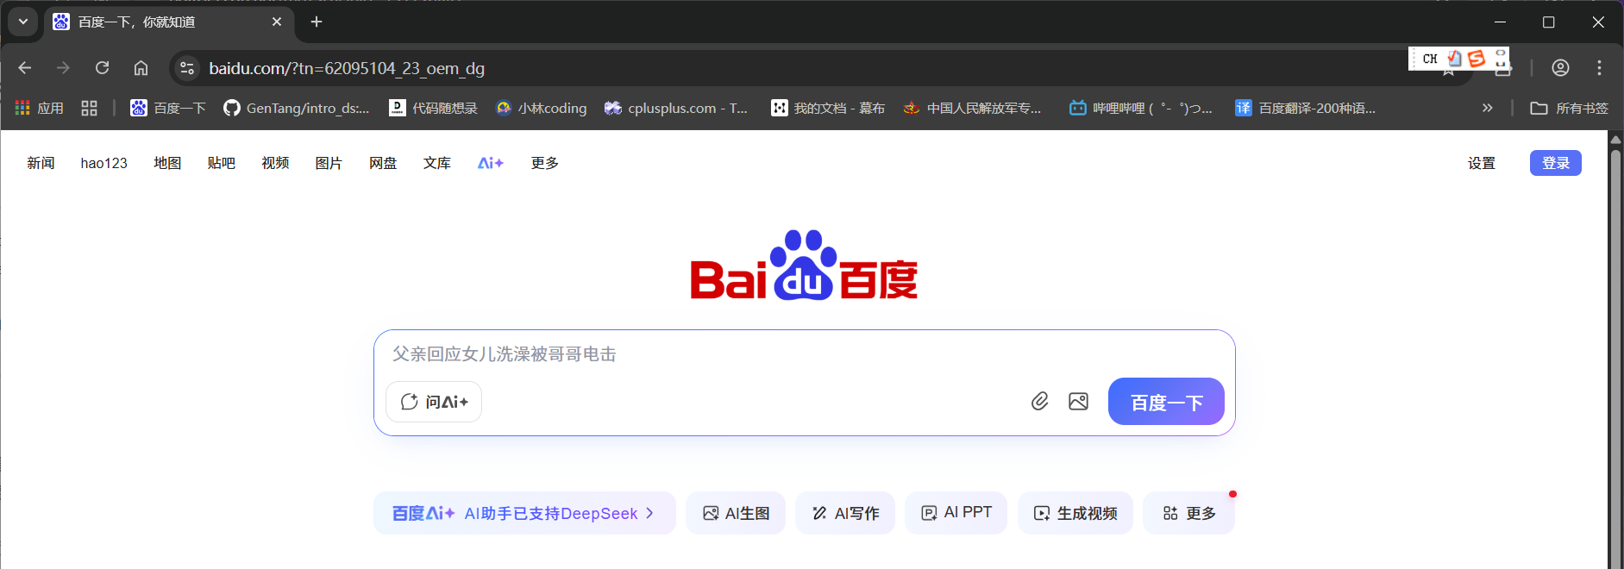Expand the 更多 navigation menu
Image resolution: width=1624 pixels, height=569 pixels.
coord(545,163)
